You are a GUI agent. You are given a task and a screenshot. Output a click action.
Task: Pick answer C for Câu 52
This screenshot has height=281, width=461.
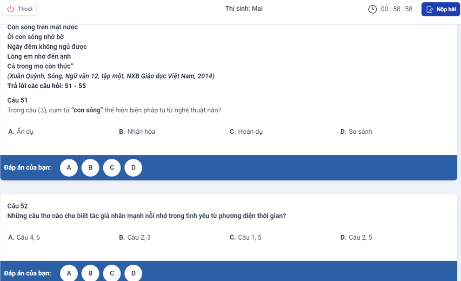coord(112,273)
